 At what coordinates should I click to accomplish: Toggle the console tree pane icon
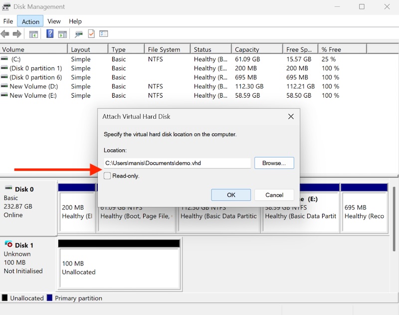pos(33,34)
